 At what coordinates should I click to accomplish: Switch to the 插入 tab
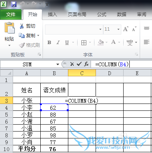(52, 15)
